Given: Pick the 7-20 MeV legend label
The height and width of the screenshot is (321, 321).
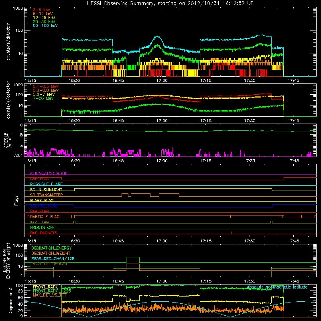Looking at the screenshot, I should [43, 98].
